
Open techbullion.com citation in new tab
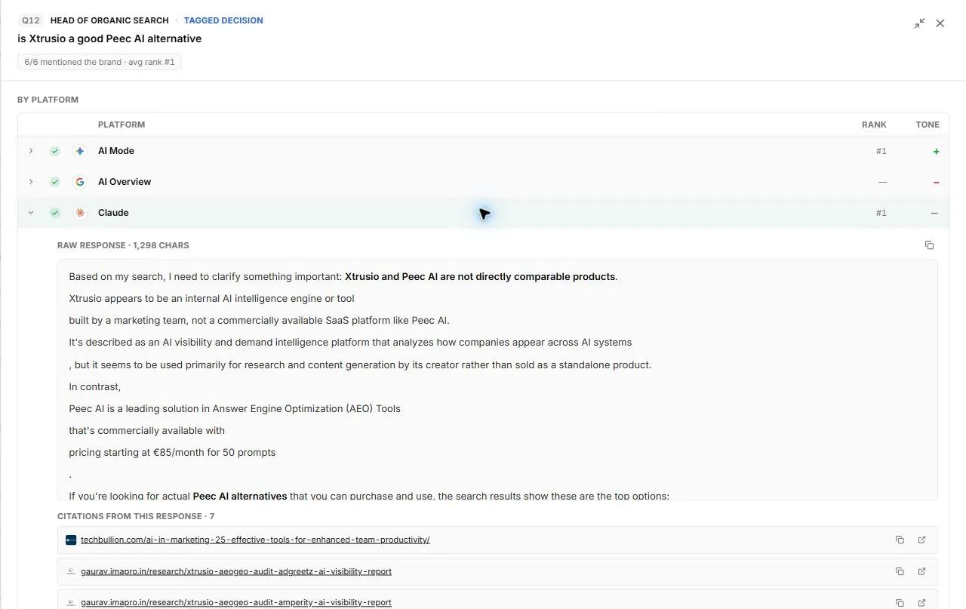point(921,540)
